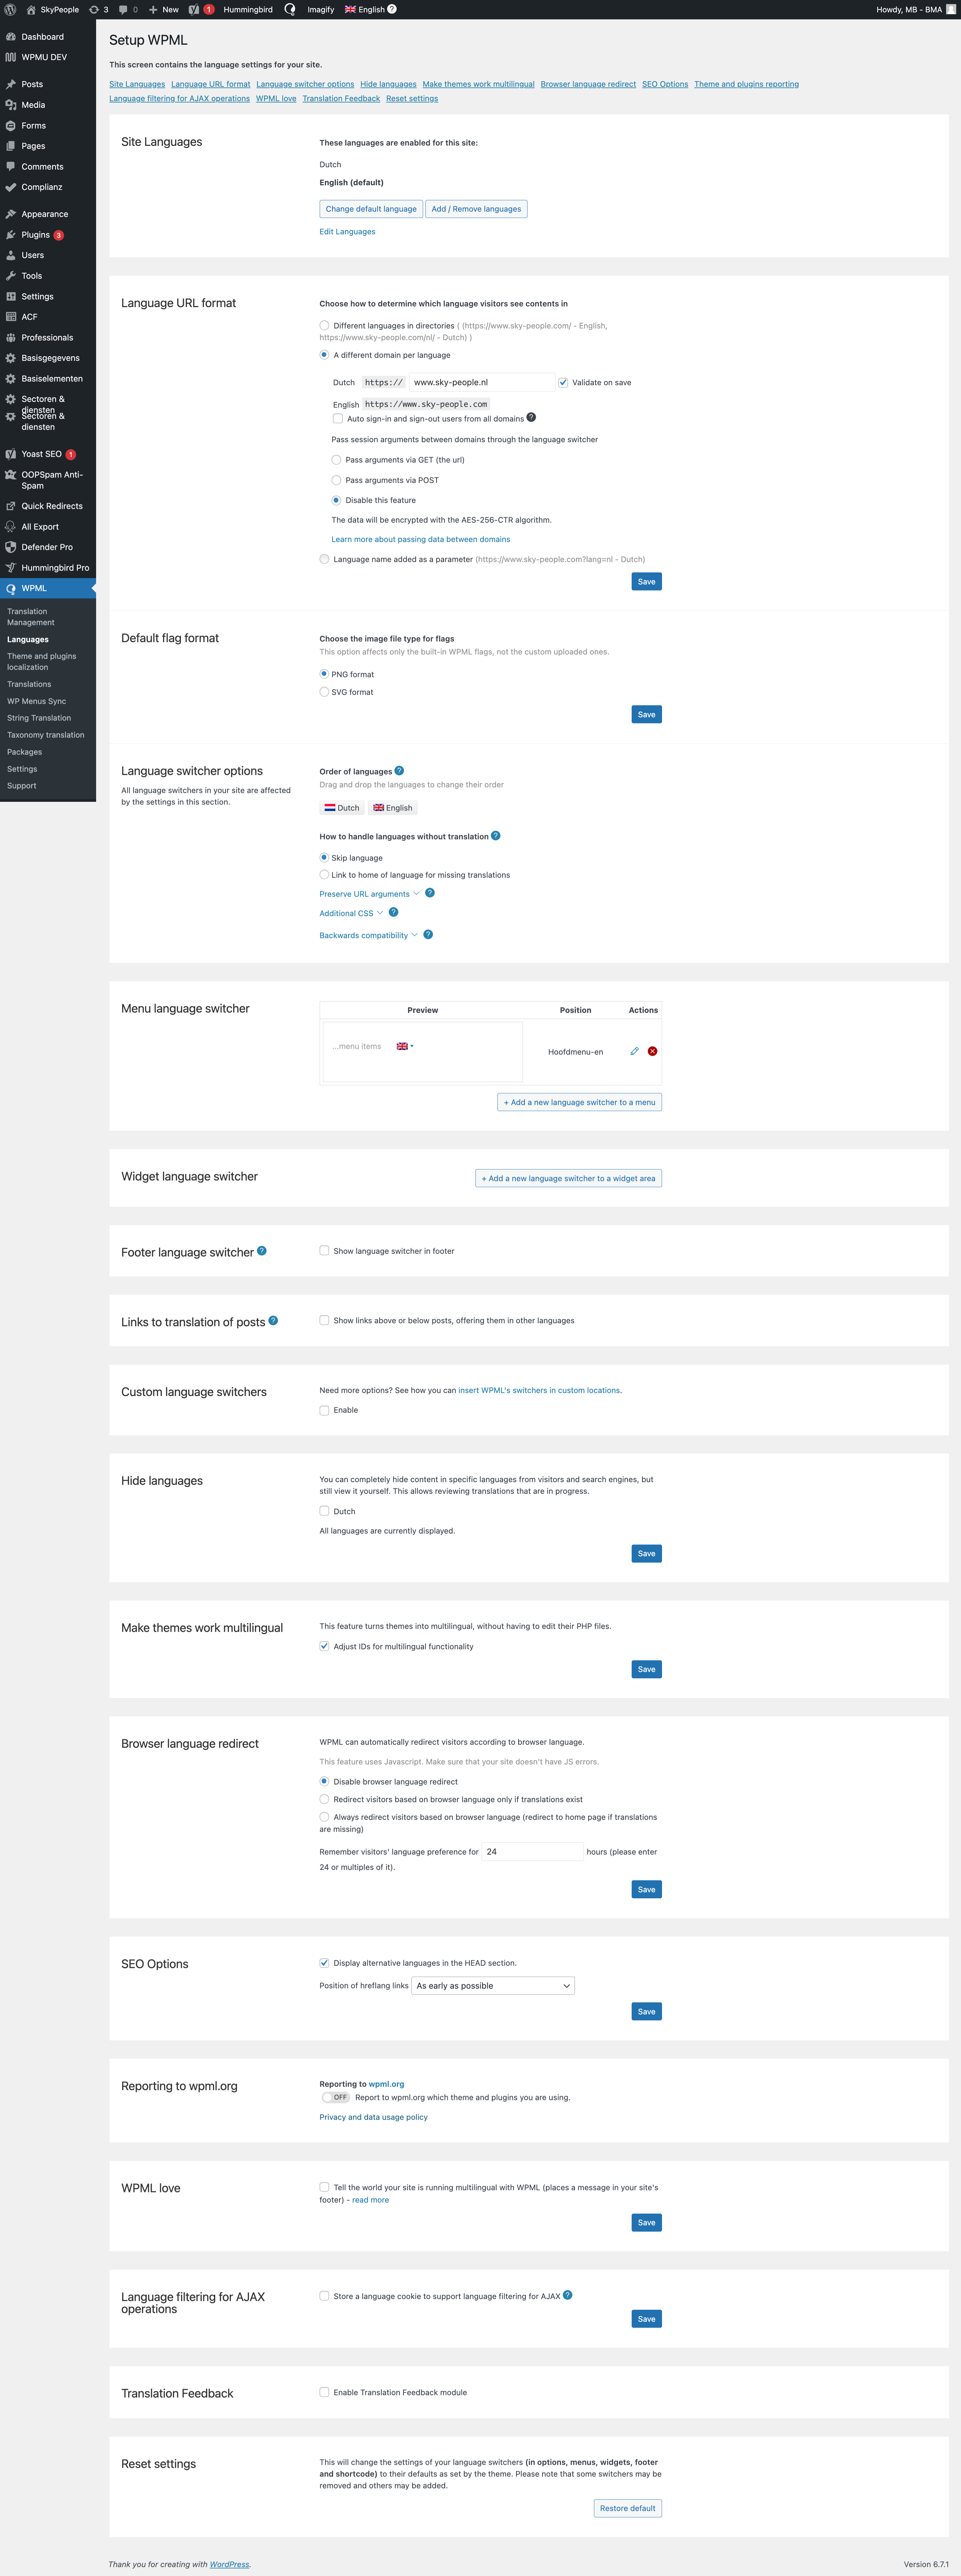This screenshot has width=961, height=2576.
Task: Open Translation Management submenu
Action: 31,617
